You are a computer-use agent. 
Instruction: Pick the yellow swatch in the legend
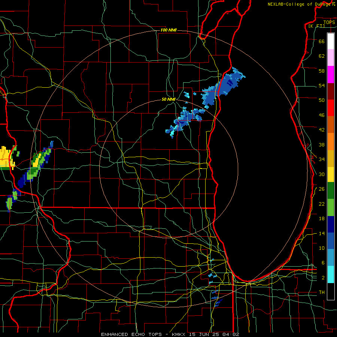[x=331, y=174]
